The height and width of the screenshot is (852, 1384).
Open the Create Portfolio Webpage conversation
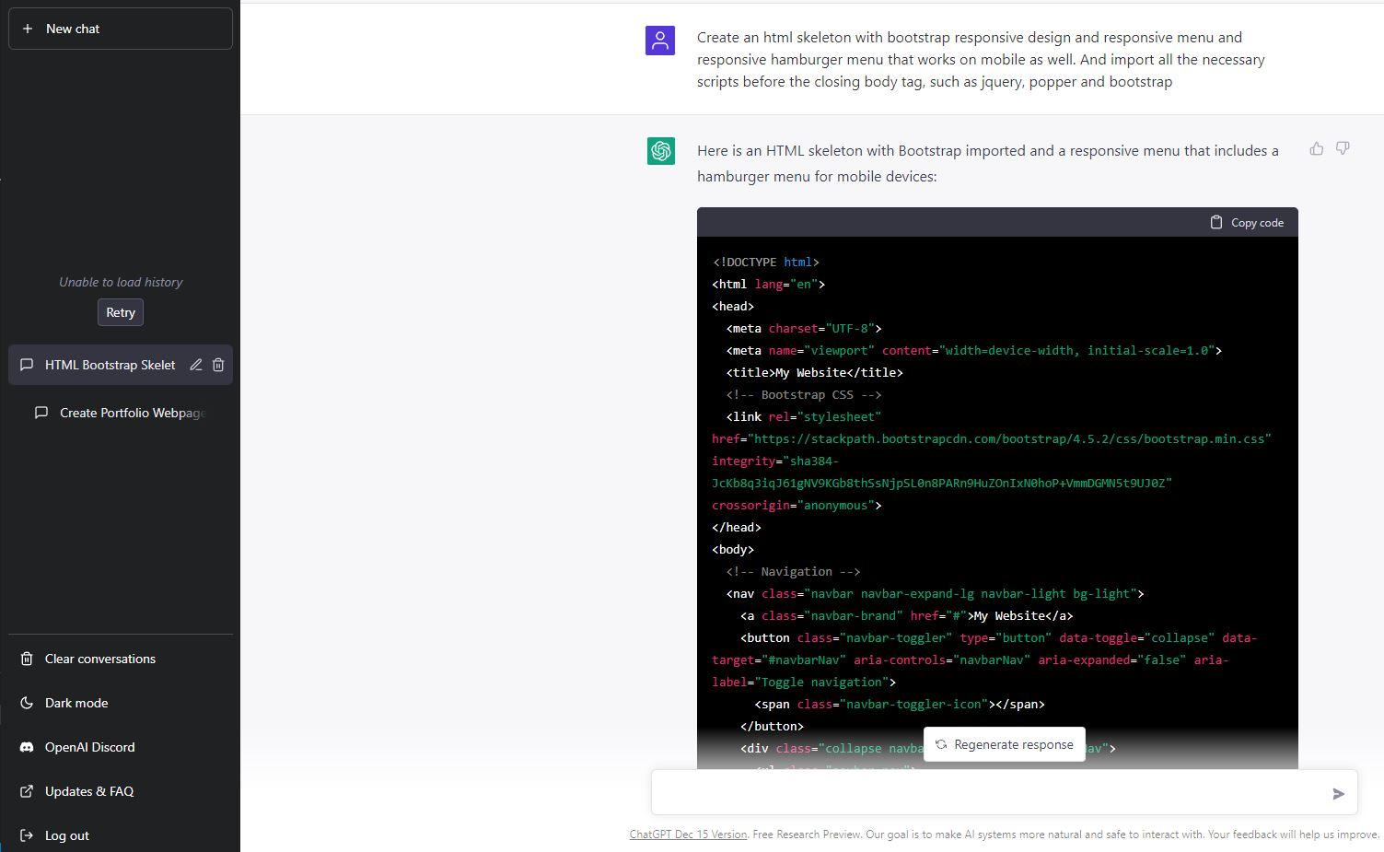(131, 413)
